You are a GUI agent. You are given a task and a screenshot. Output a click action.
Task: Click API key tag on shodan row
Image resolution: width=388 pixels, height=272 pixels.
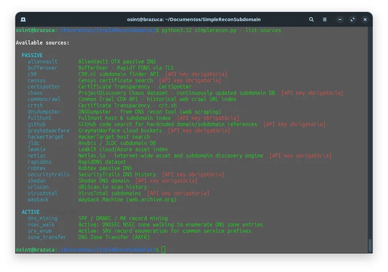pyautogui.click(x=166, y=181)
